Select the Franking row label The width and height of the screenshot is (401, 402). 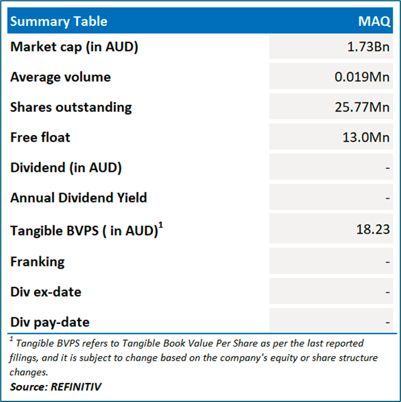click(37, 262)
